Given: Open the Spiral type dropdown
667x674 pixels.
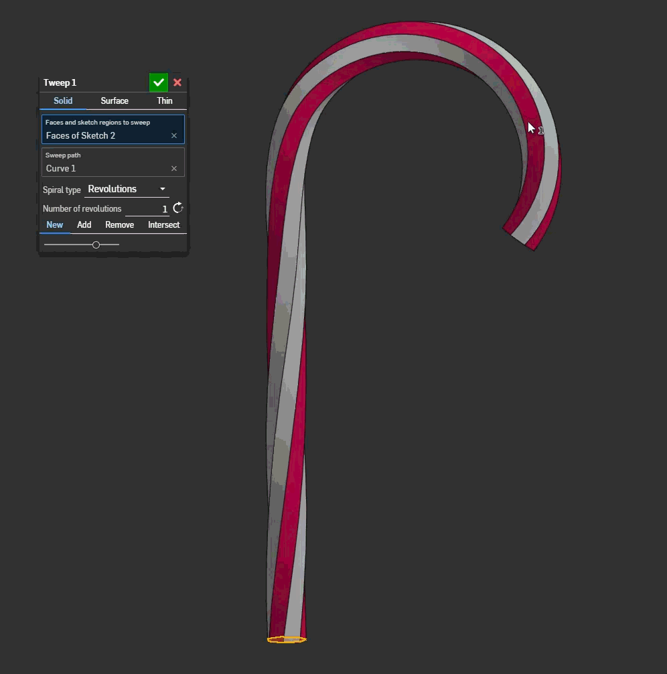Looking at the screenshot, I should pyautogui.click(x=127, y=189).
